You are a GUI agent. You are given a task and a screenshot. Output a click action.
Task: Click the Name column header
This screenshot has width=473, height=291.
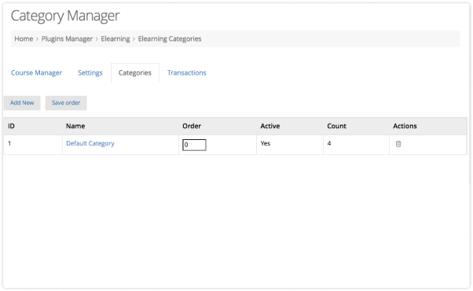tap(75, 126)
